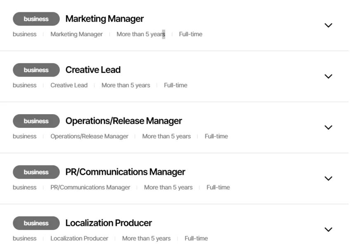Click business badge next to Localization Producer
The height and width of the screenshot is (251, 355).
coord(36,223)
